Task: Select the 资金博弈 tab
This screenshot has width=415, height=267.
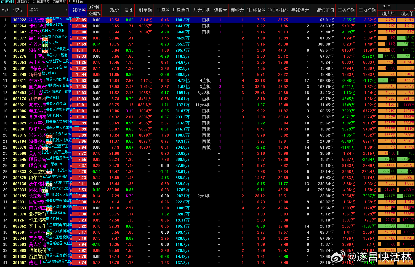Action: pos(59,1)
